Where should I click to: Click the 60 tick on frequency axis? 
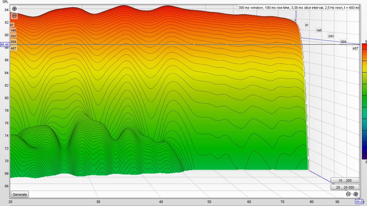pos(249,202)
